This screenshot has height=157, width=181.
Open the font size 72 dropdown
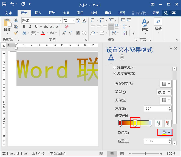(73, 21)
